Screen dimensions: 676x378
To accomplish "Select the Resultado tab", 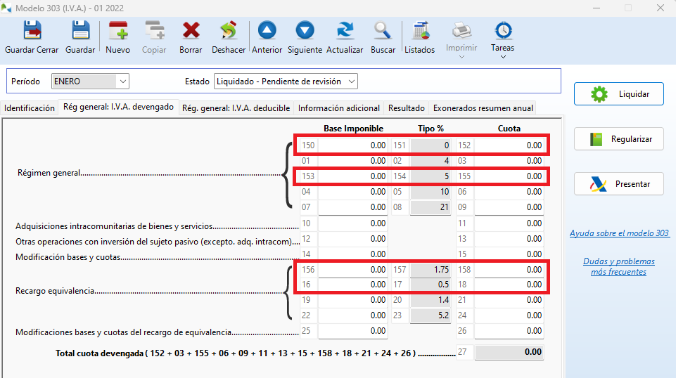I will (406, 108).
